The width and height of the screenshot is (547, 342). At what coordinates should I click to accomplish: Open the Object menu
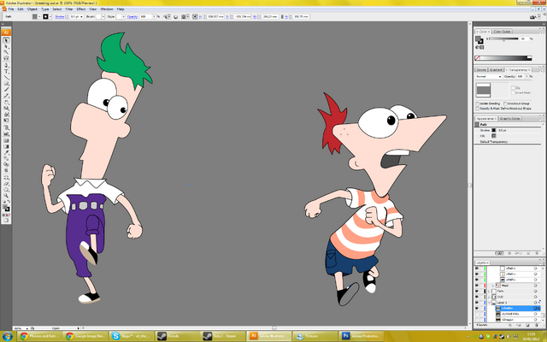tap(32, 9)
